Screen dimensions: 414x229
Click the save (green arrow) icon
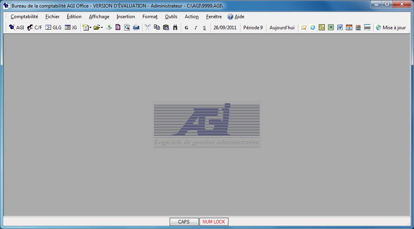(109, 27)
